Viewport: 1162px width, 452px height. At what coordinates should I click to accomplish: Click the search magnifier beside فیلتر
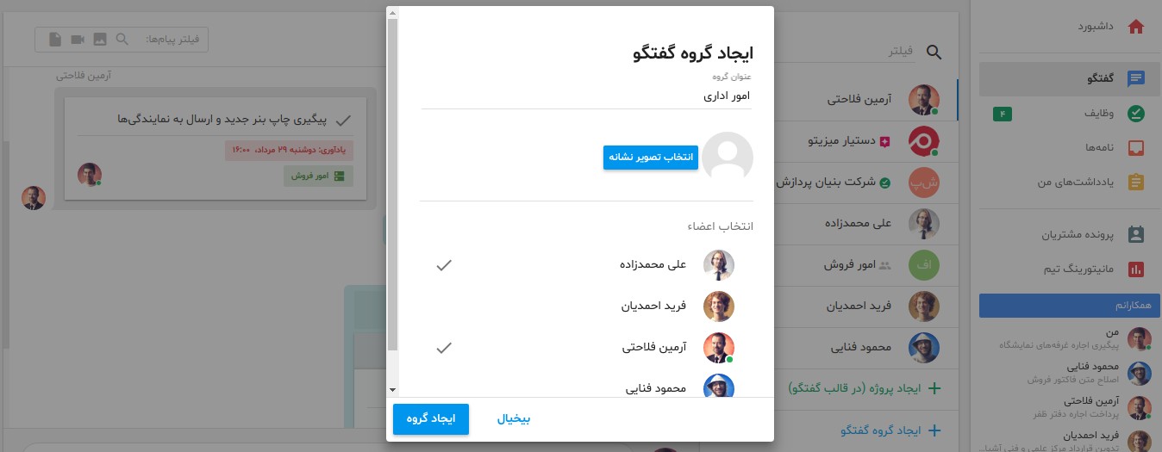(x=934, y=52)
